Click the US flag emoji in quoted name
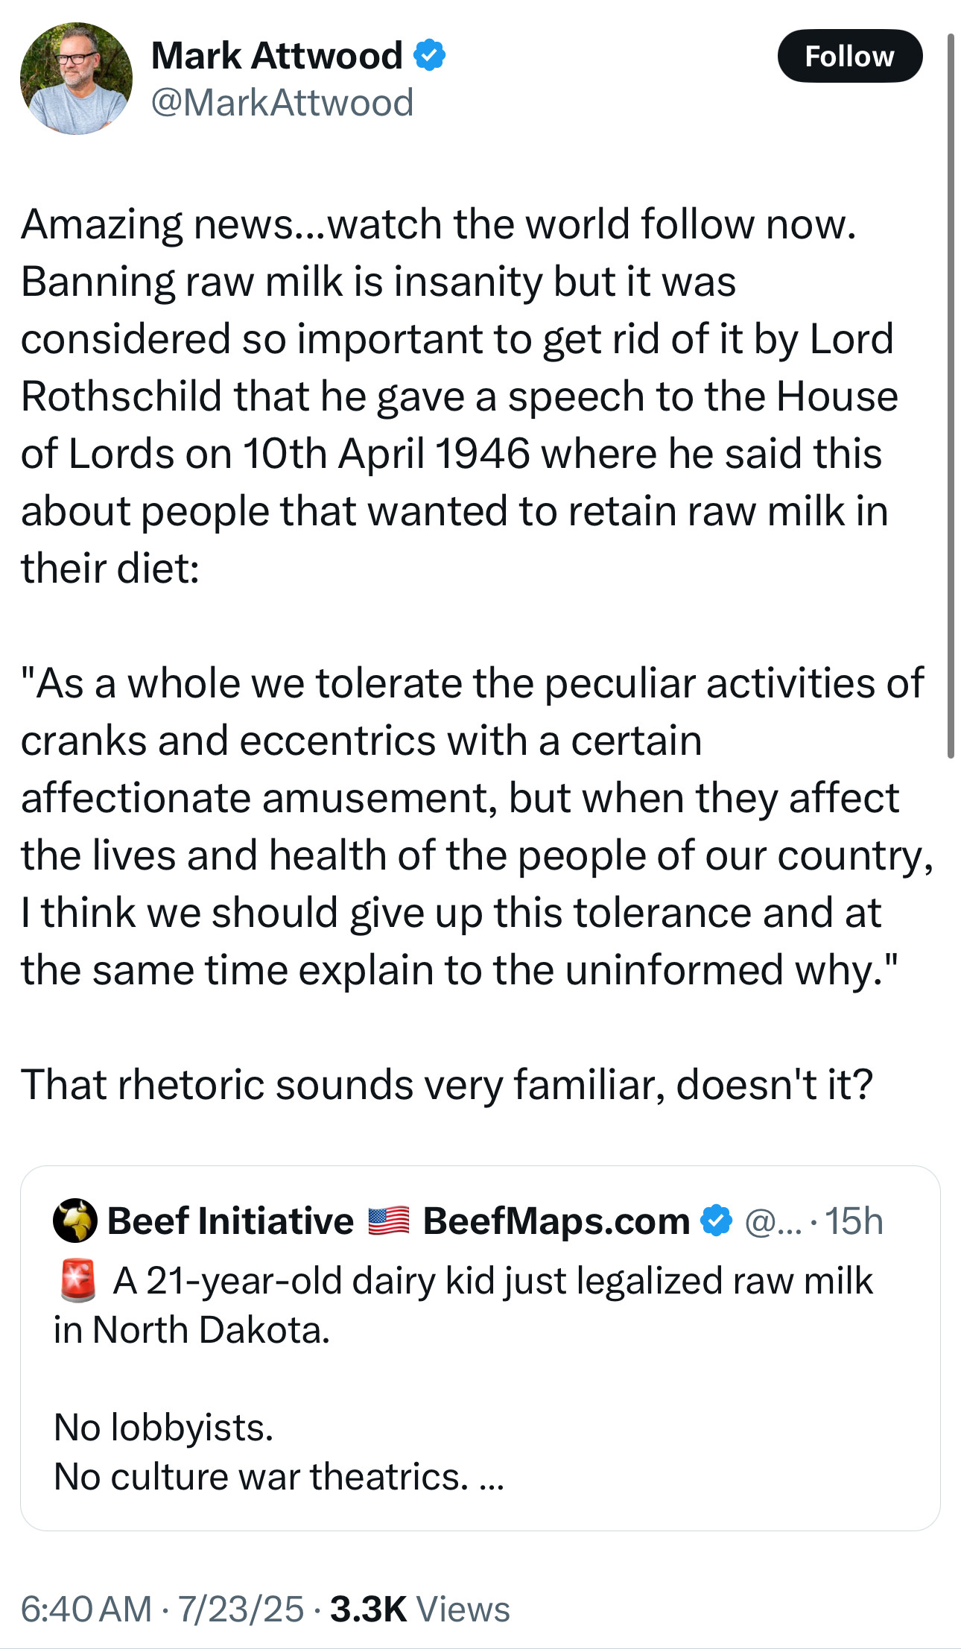This screenshot has width=961, height=1649. pyautogui.click(x=388, y=1221)
